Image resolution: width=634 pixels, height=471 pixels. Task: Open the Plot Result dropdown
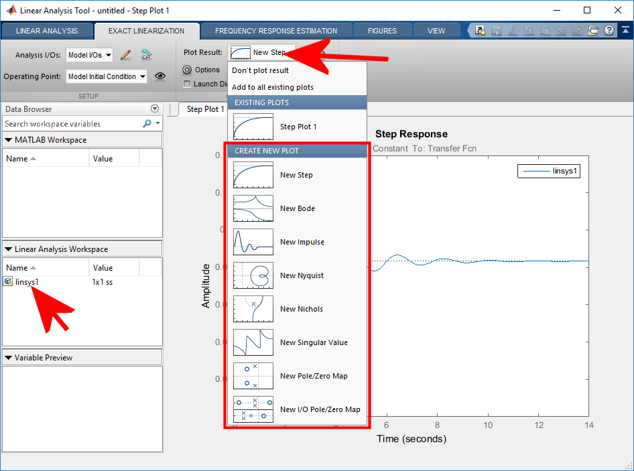[x=261, y=52]
